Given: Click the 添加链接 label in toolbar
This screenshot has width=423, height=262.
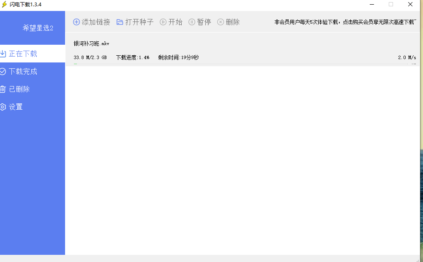Looking at the screenshot, I should tap(96, 22).
